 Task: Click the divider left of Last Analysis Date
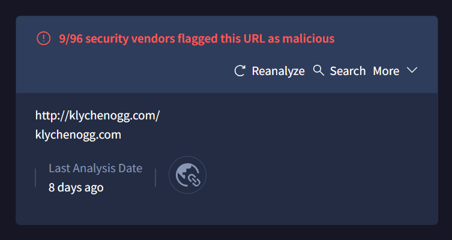pyautogui.click(x=35, y=178)
